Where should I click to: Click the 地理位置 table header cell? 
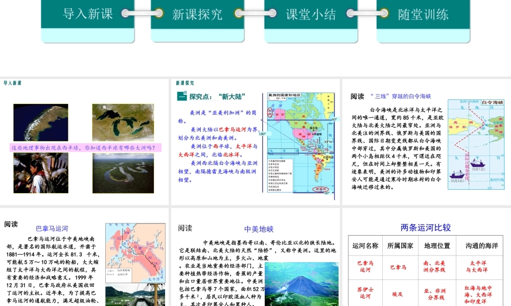coord(437,245)
